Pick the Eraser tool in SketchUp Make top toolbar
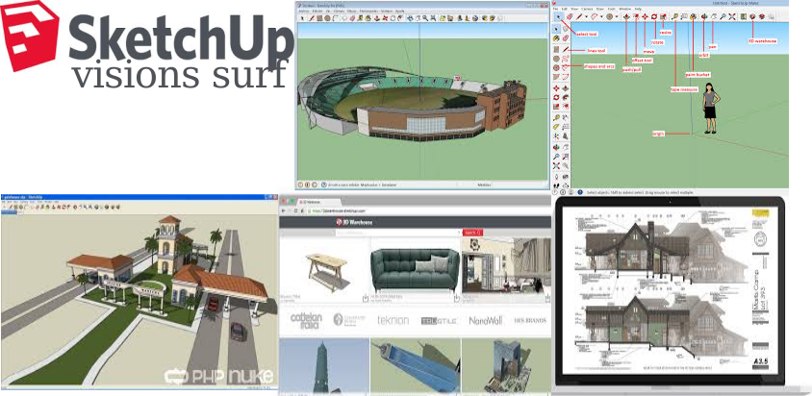The height and width of the screenshot is (396, 812). [571, 16]
